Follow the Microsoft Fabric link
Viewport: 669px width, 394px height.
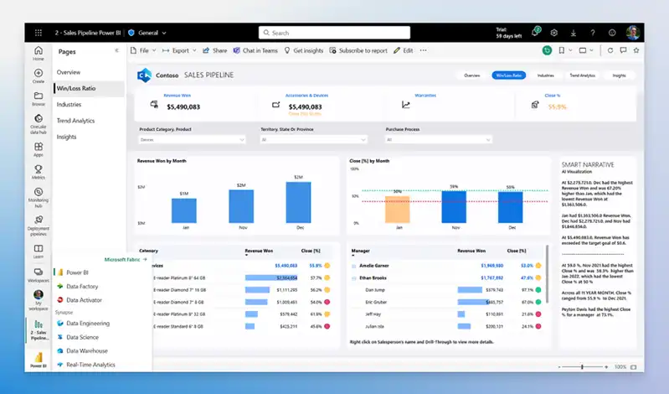(x=126, y=259)
